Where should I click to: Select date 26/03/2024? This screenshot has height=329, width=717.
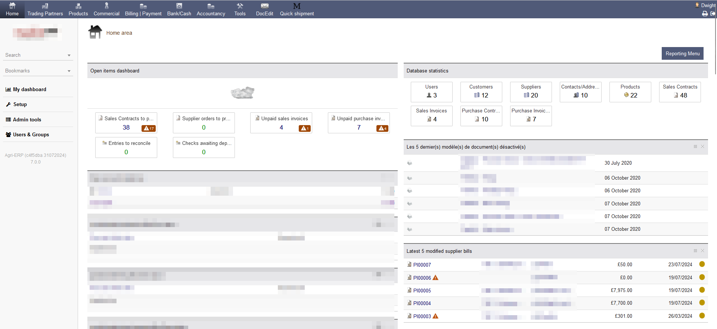click(680, 316)
